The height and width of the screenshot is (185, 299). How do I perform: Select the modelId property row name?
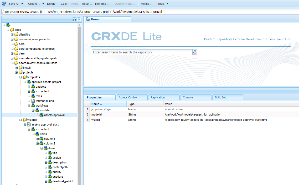point(96,114)
